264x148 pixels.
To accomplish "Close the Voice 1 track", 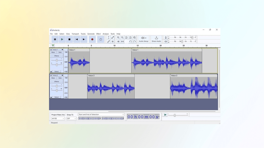I will pos(51,50).
